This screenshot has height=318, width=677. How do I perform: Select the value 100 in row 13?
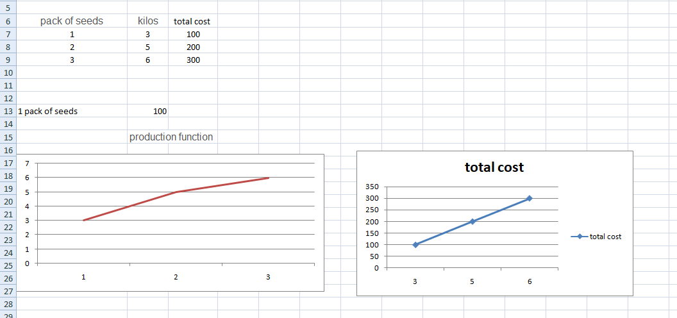click(160, 111)
